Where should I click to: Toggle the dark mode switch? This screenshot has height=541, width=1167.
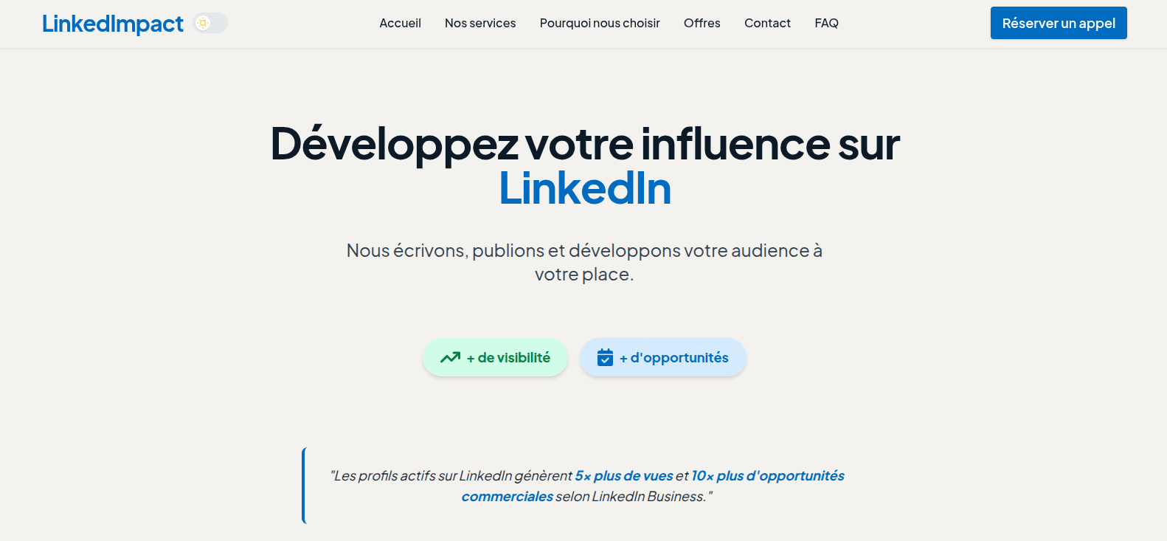pyautogui.click(x=209, y=23)
